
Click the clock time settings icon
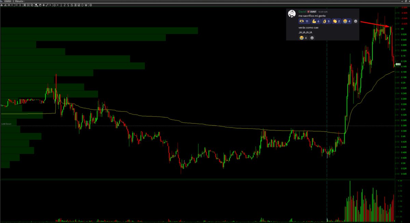point(54,5)
